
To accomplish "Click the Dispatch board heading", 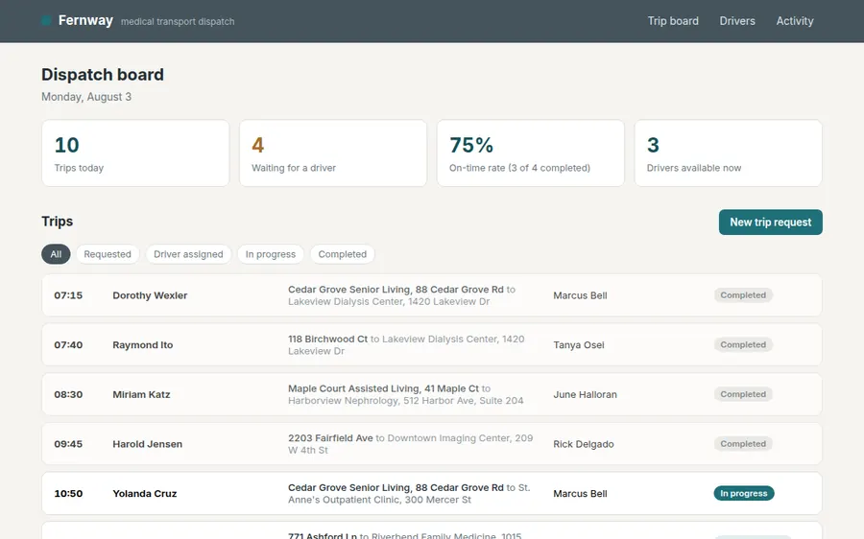I will (103, 74).
